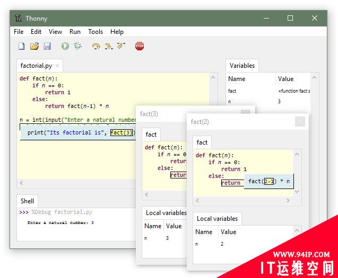
Task: Select the Shell tab
Action: coord(27,201)
